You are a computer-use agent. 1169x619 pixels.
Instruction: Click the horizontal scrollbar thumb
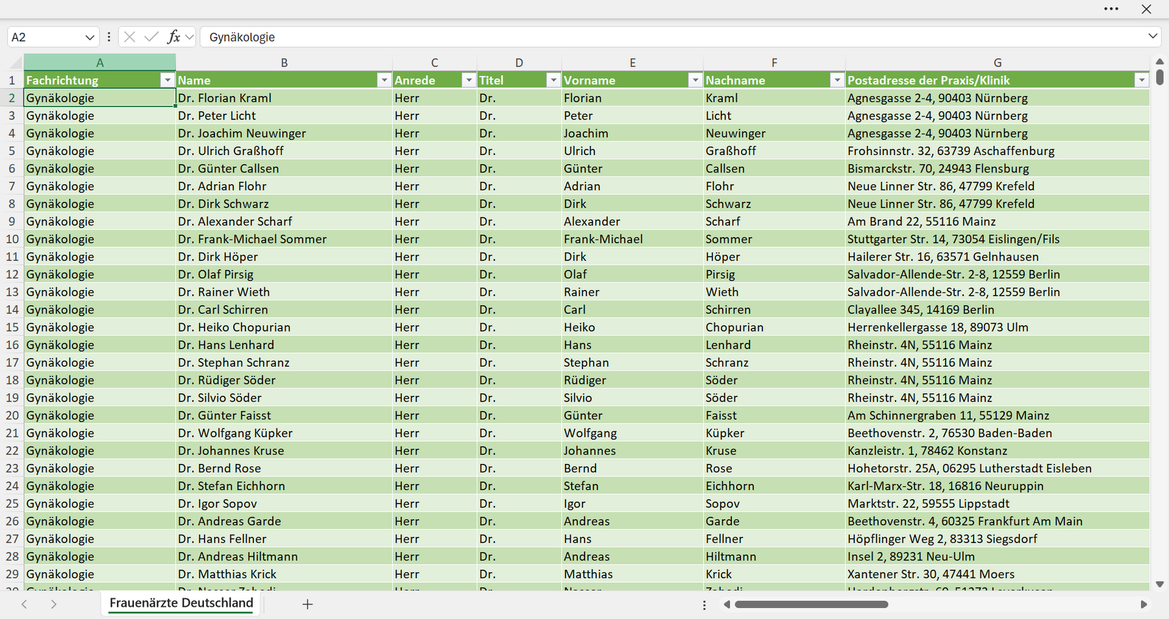click(811, 605)
